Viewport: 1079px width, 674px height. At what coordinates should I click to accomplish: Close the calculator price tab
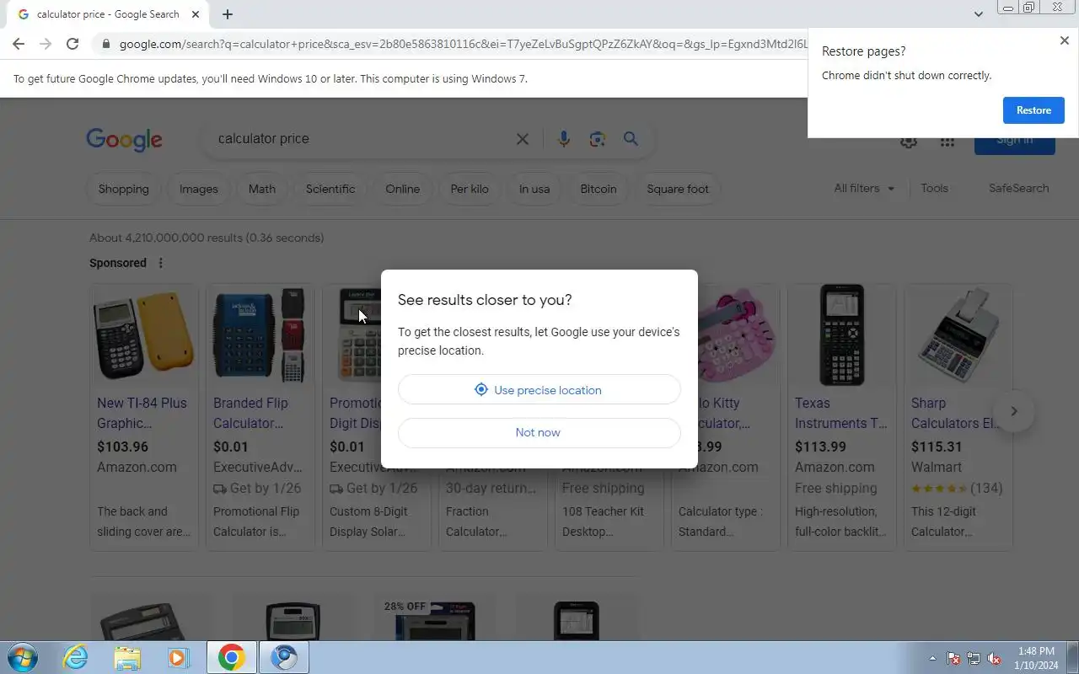[x=196, y=14]
